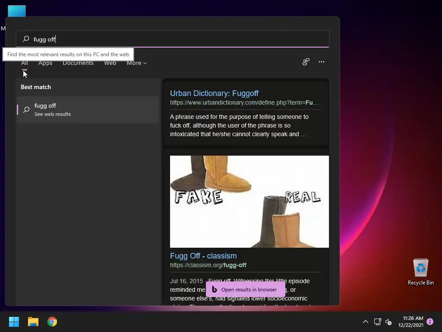
Task: Launch File Explorer from taskbar
Action: pyautogui.click(x=33, y=322)
